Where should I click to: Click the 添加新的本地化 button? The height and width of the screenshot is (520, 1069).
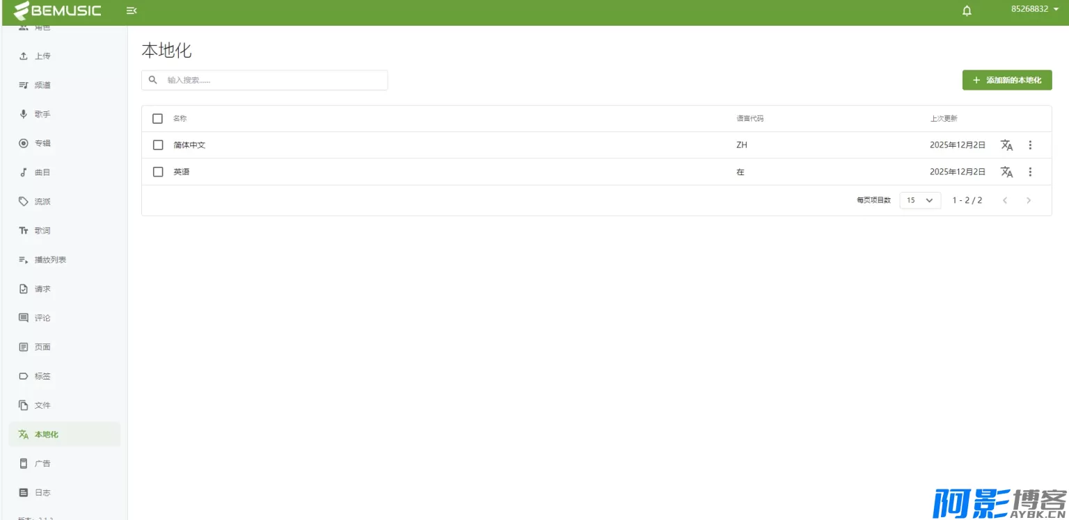click(1006, 80)
